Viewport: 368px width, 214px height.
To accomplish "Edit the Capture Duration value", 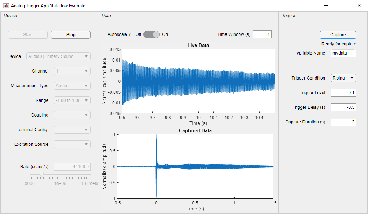I will pyautogui.click(x=343, y=122).
